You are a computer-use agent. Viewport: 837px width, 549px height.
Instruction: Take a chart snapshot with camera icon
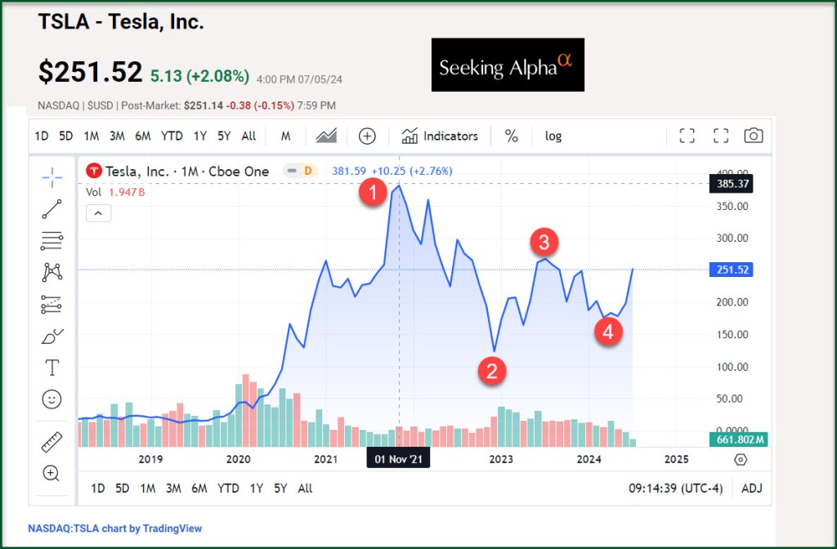tap(753, 136)
